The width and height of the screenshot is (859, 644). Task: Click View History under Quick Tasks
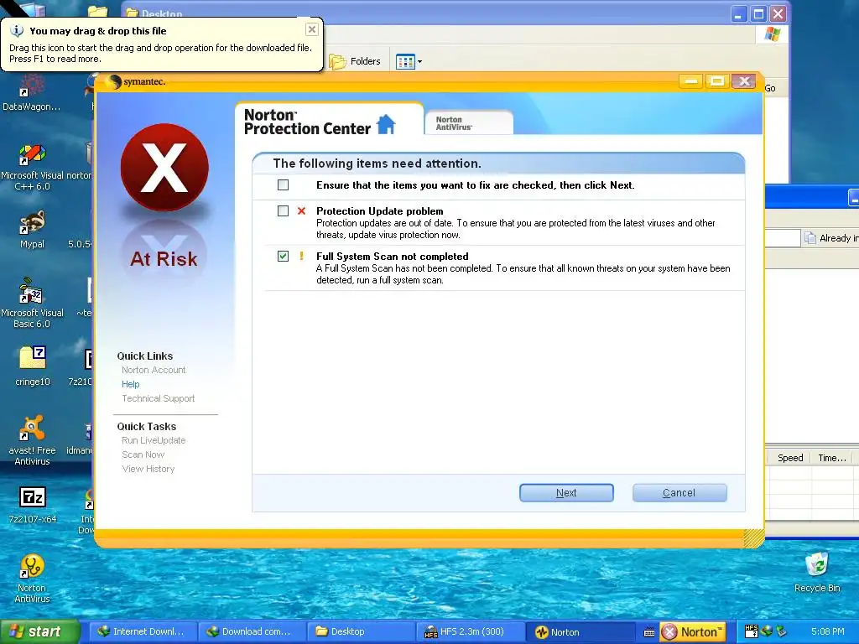click(x=148, y=469)
